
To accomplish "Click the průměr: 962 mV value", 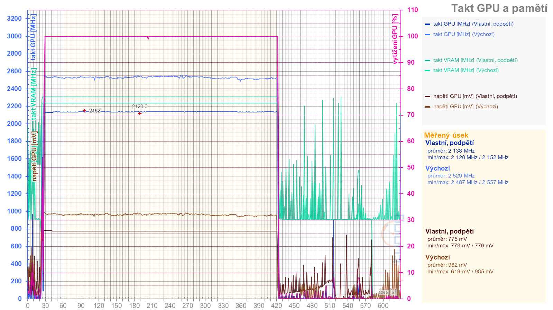I will pyautogui.click(x=447, y=265).
